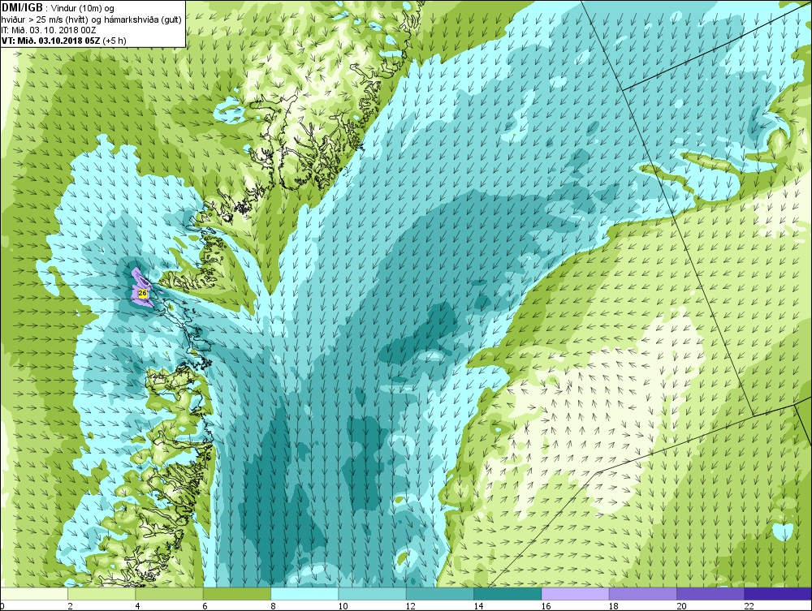Image resolution: width=812 pixels, height=611 pixels.
Task: Click the yellow 26 gust marker
Action: point(142,294)
